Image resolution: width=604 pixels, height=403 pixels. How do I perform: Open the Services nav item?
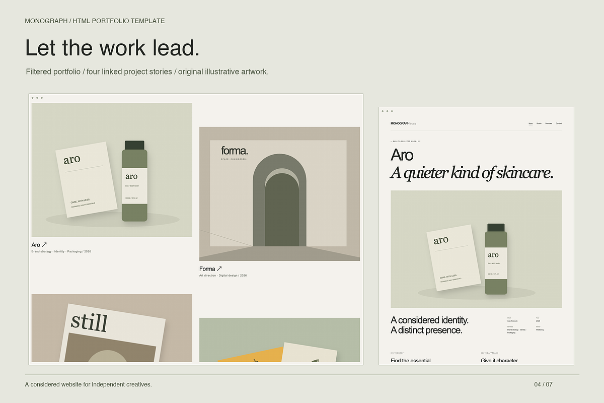coord(549,123)
